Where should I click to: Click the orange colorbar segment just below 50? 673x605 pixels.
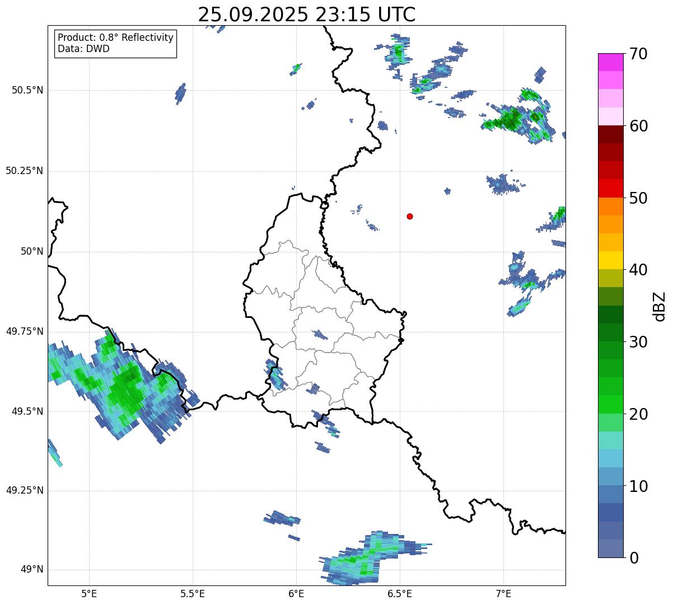(611, 207)
